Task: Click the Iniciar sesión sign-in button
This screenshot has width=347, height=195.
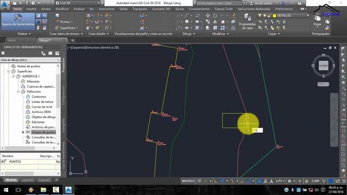Action: click(x=263, y=3)
